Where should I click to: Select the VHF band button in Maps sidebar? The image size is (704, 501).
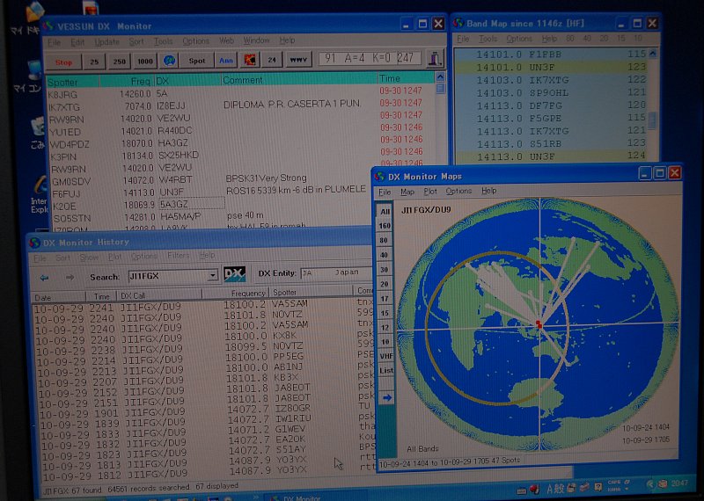[385, 356]
